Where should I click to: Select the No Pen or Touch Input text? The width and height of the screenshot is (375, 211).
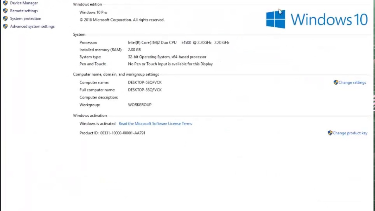[170, 64]
